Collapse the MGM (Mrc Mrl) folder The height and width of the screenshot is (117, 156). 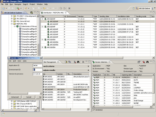click(12, 24)
